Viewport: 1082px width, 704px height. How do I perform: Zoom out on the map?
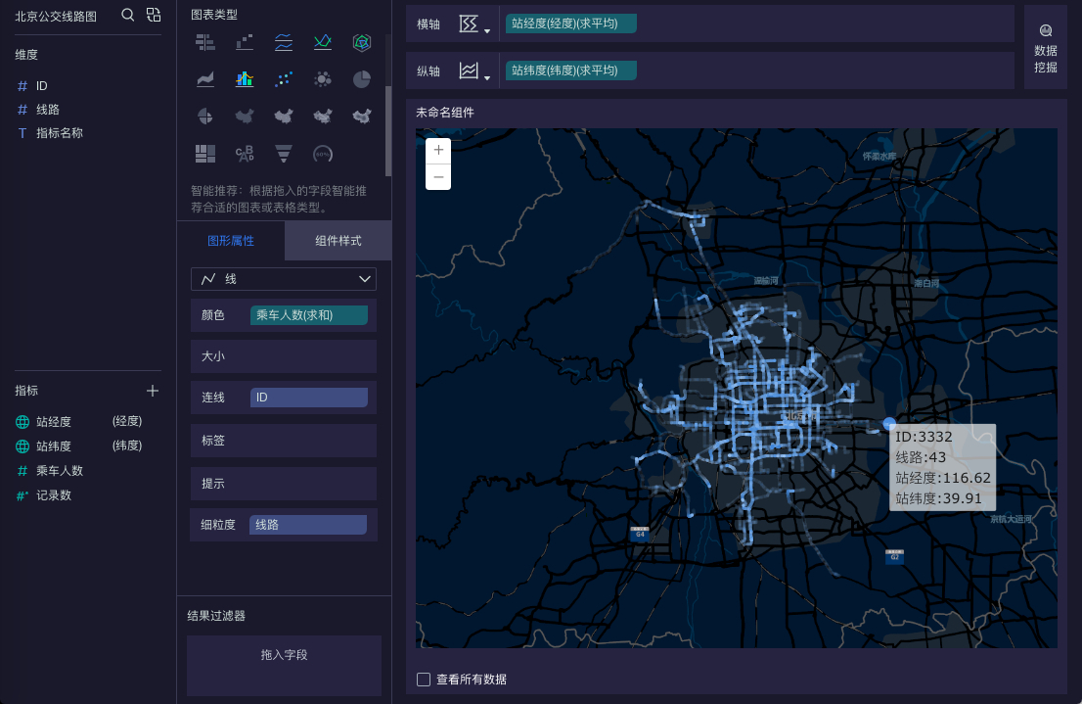(x=438, y=177)
